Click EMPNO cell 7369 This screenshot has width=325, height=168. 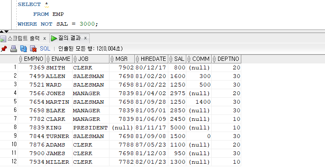(32, 68)
